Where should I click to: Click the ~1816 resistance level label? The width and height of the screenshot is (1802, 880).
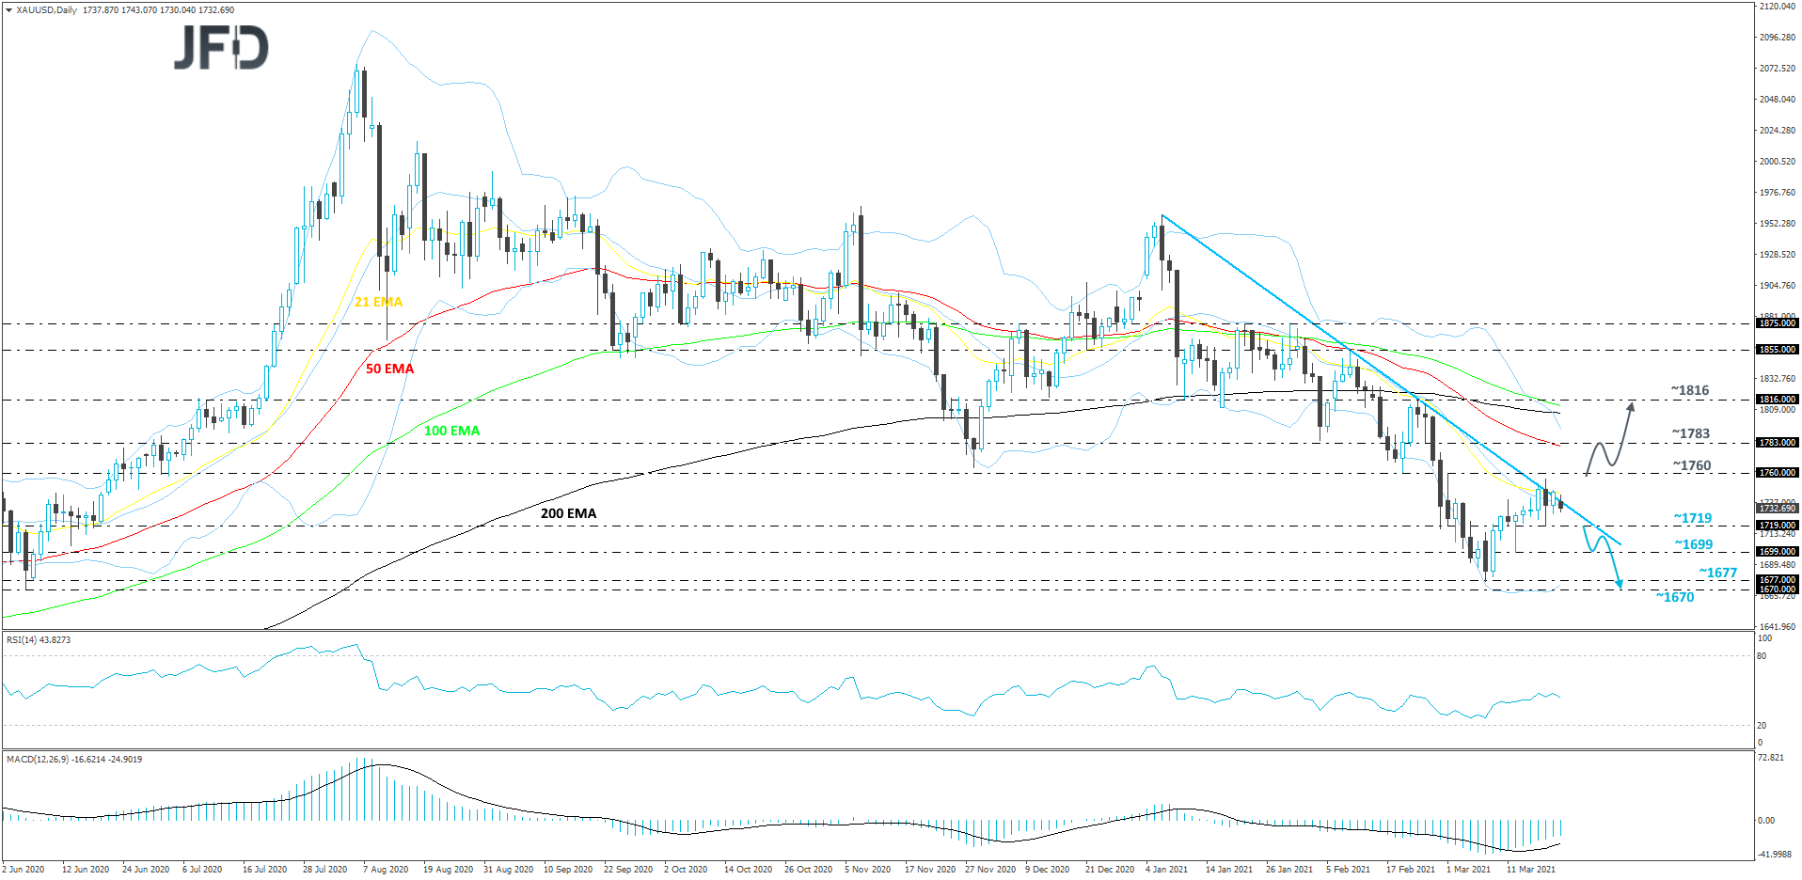click(x=1689, y=390)
